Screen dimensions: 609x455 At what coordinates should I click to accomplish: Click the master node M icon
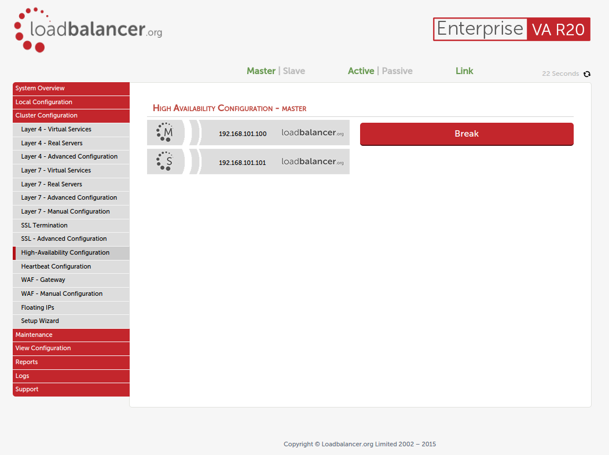pos(164,133)
